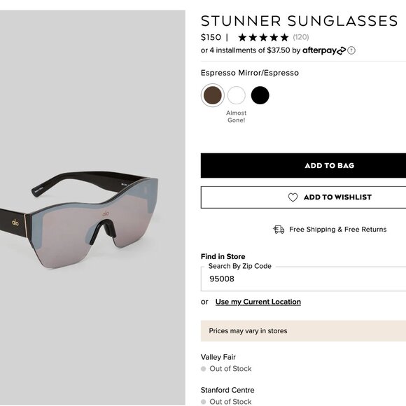406x406 pixels.
Task: Select the Valley Fair store entry
Action: (218, 357)
